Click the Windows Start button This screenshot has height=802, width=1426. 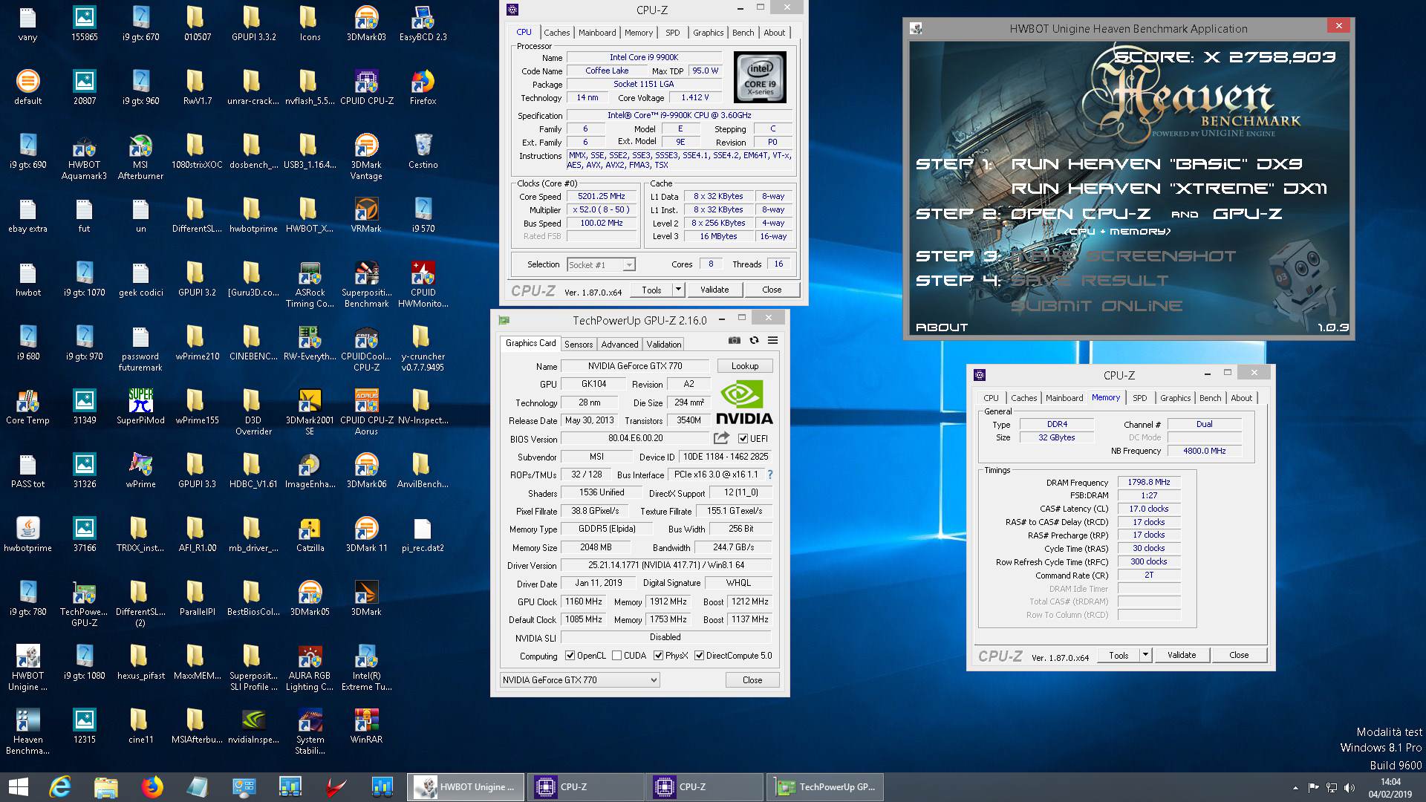18,786
